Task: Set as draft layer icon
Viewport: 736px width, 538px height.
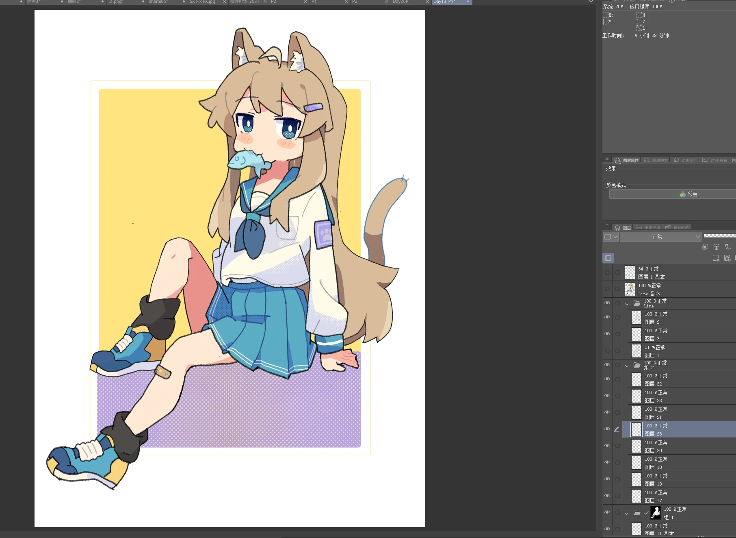Action: (x=727, y=247)
